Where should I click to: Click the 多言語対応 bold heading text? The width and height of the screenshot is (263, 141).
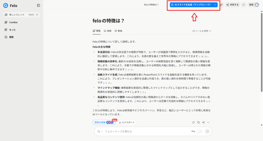coord(104,52)
